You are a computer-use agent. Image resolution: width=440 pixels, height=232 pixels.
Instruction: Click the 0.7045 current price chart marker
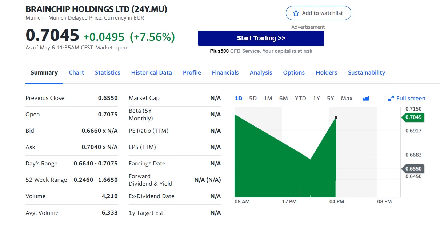(413, 117)
